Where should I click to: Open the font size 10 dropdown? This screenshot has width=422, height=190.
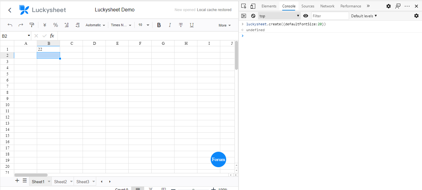click(144, 25)
